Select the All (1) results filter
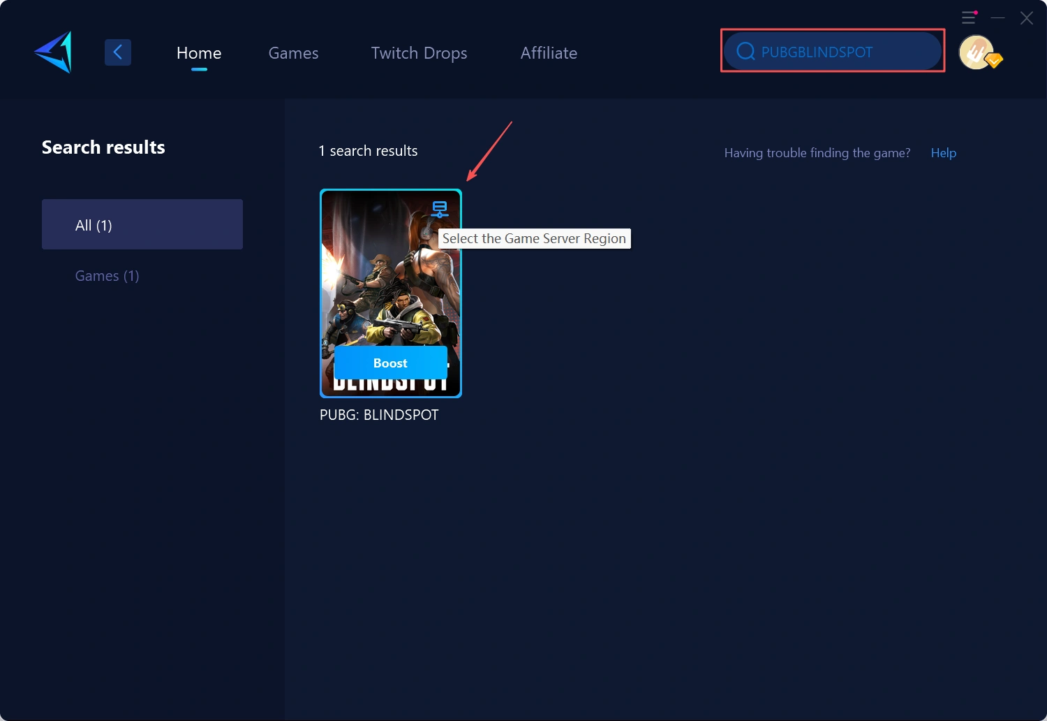Image resolution: width=1047 pixels, height=721 pixels. point(142,224)
